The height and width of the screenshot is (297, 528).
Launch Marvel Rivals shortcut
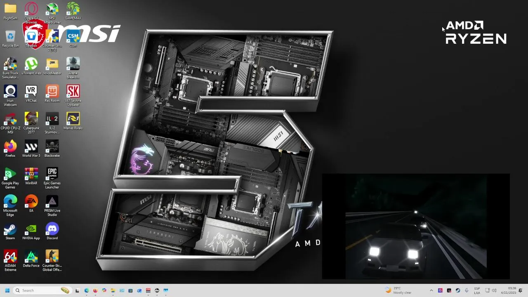tap(73, 122)
